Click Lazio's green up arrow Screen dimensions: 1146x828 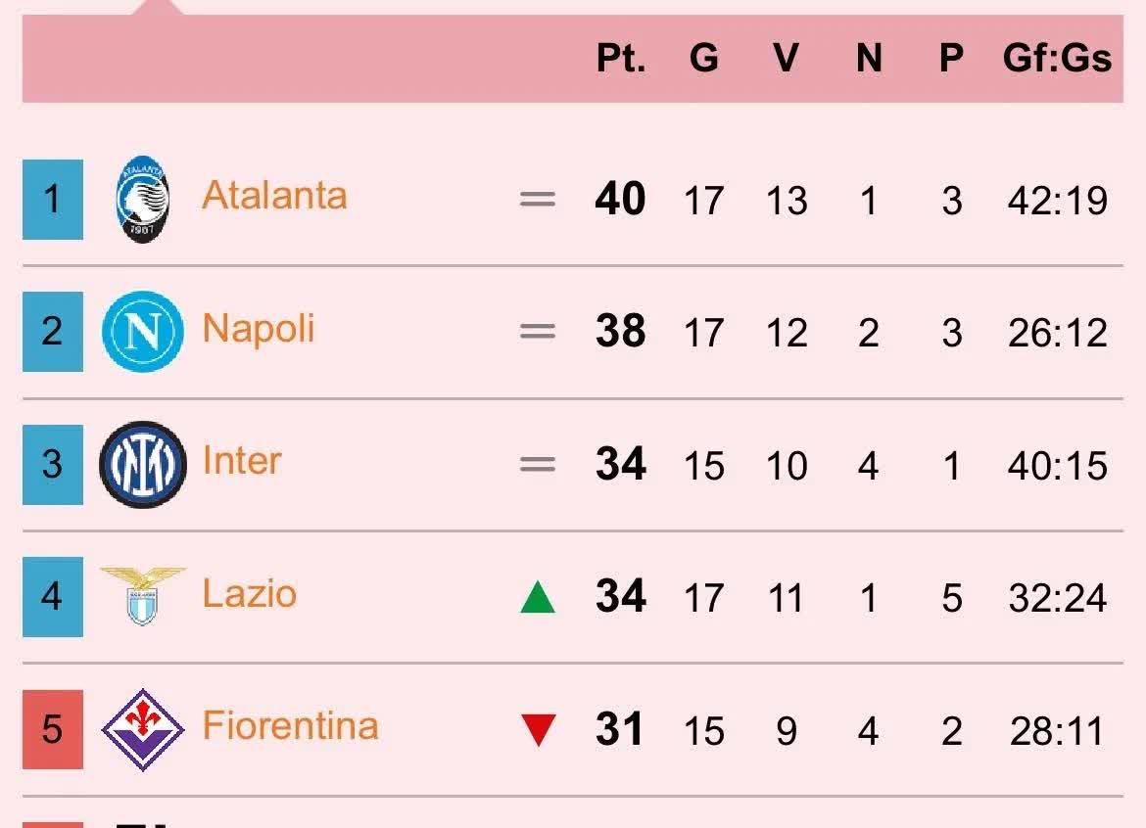(x=538, y=596)
